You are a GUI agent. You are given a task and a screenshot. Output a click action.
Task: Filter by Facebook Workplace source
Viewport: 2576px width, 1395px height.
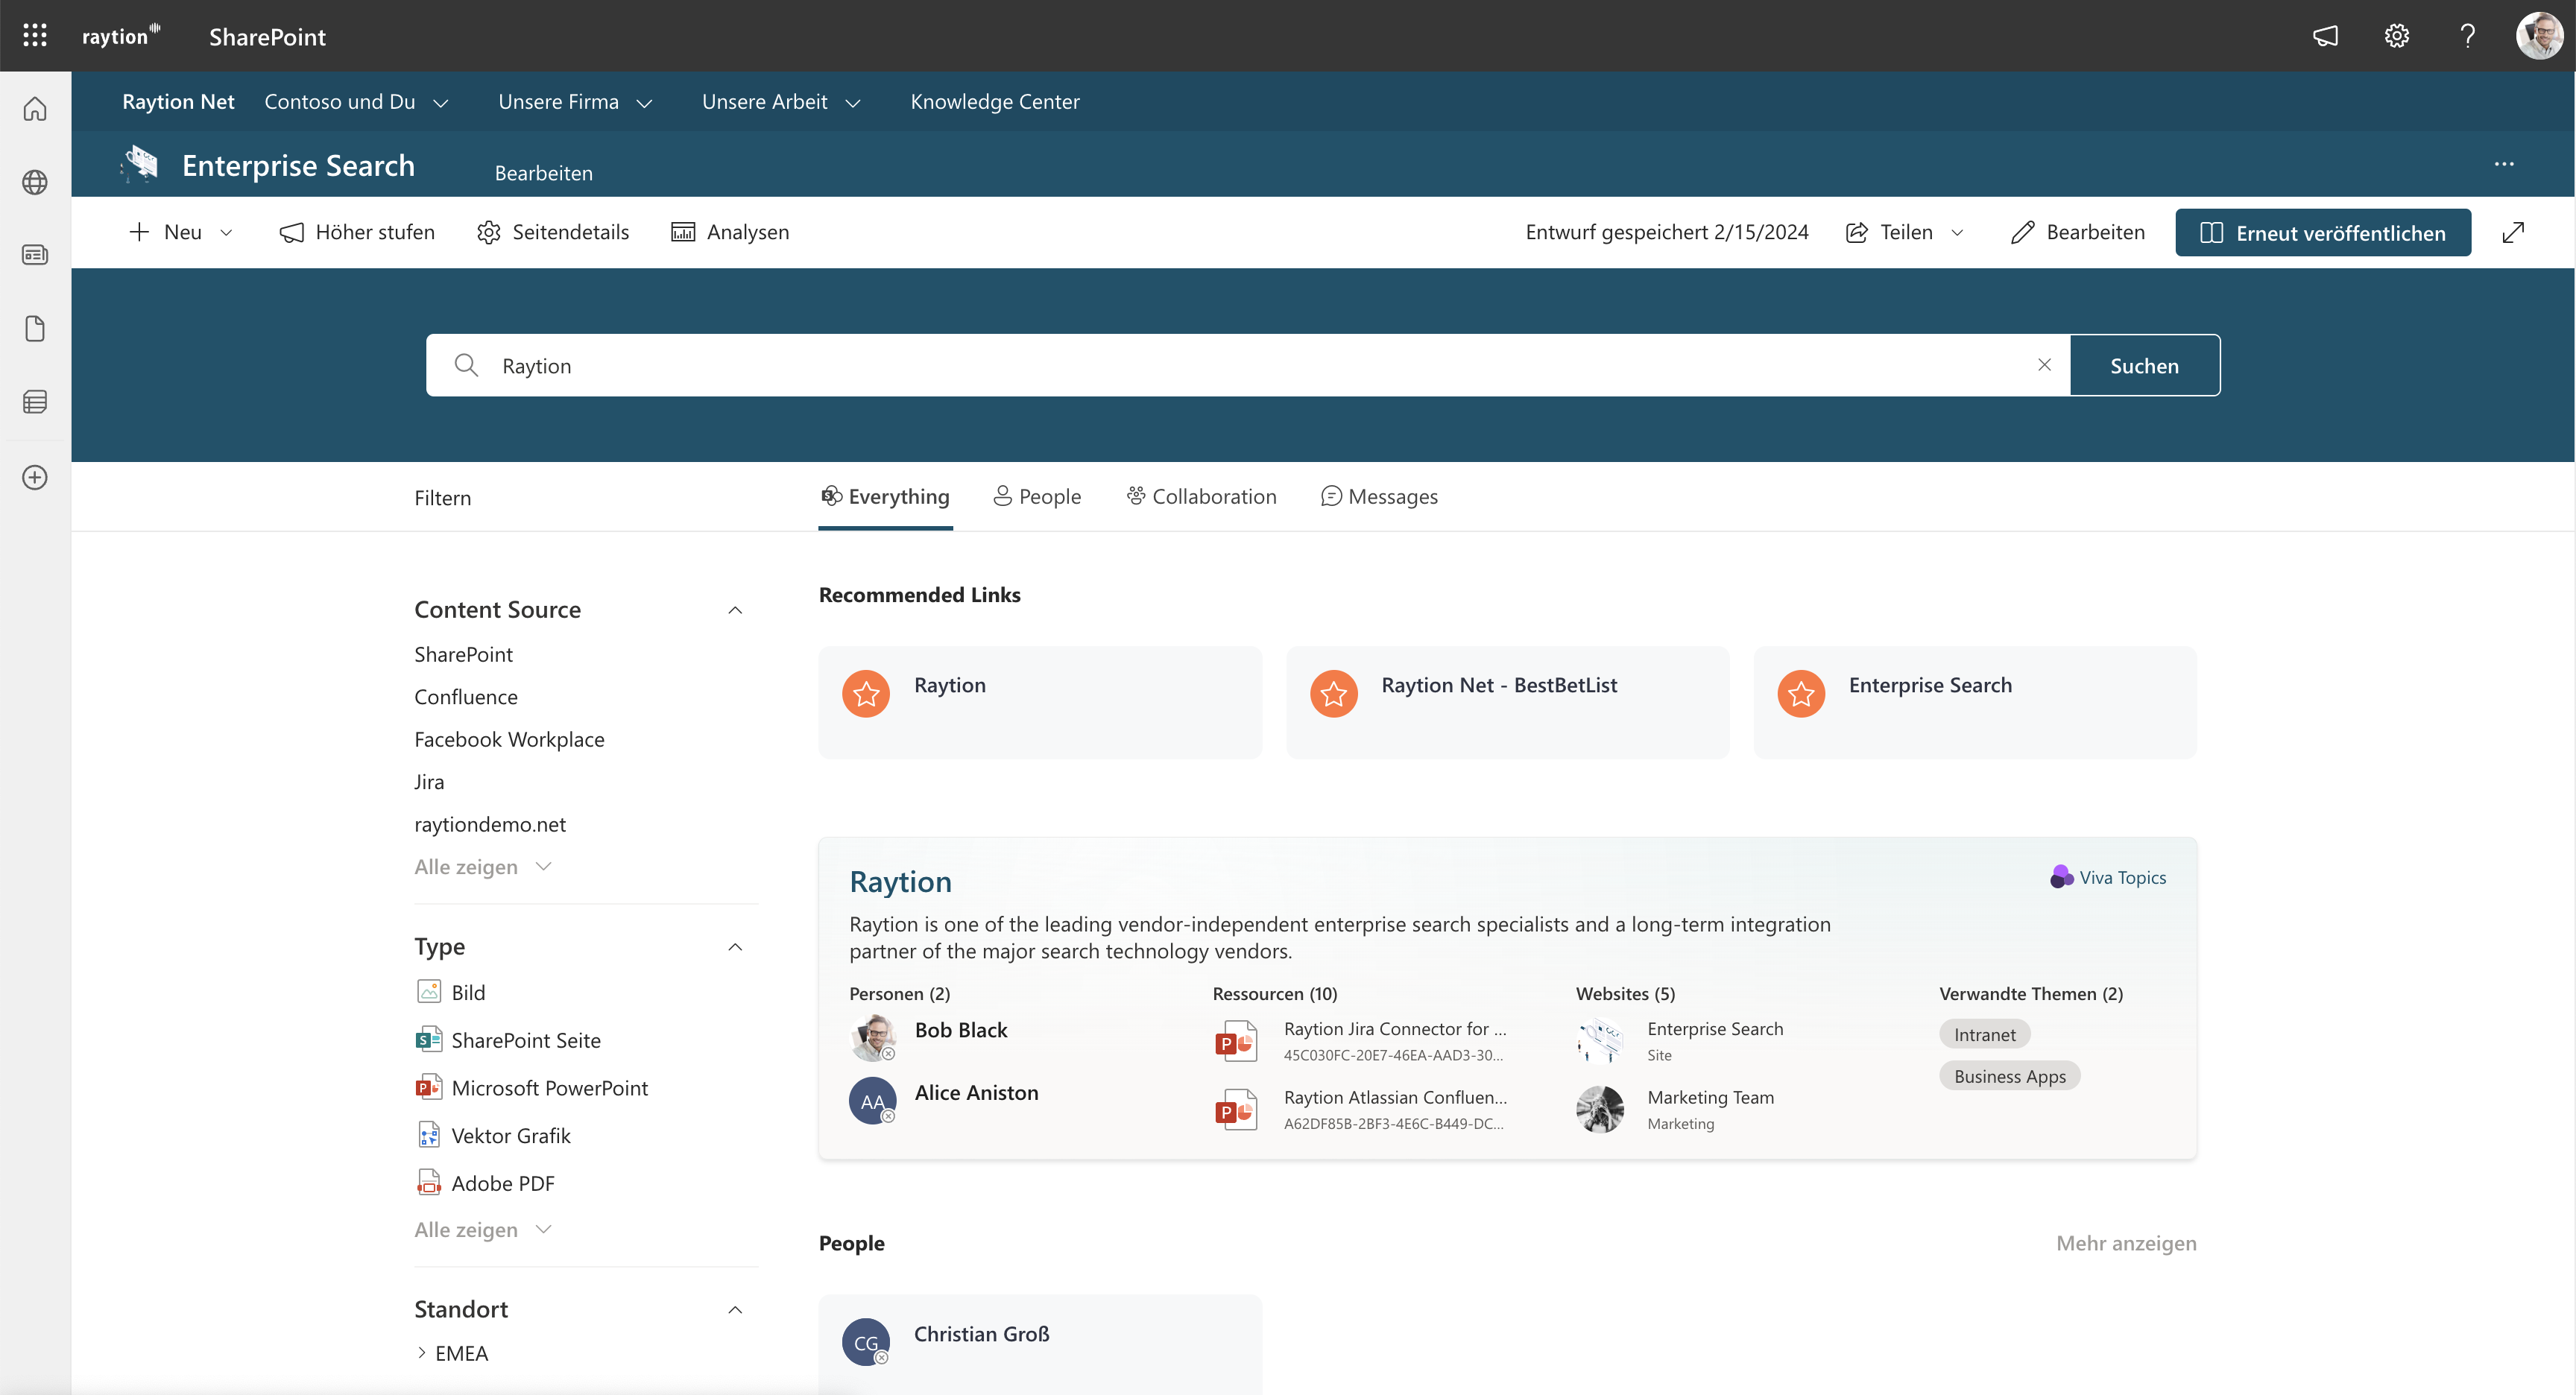click(509, 739)
